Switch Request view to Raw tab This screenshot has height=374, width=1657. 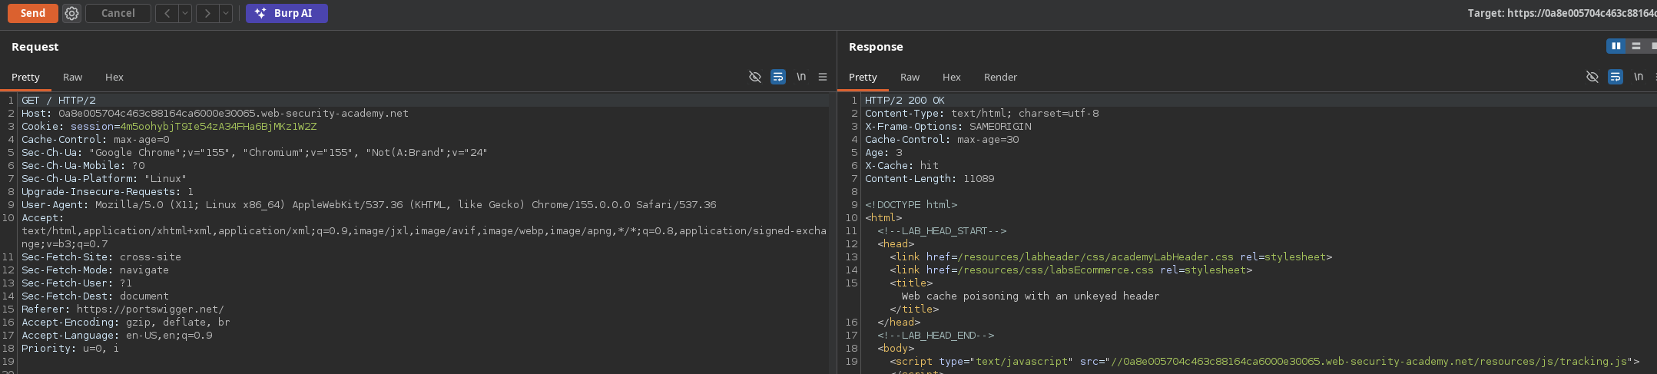pos(72,77)
